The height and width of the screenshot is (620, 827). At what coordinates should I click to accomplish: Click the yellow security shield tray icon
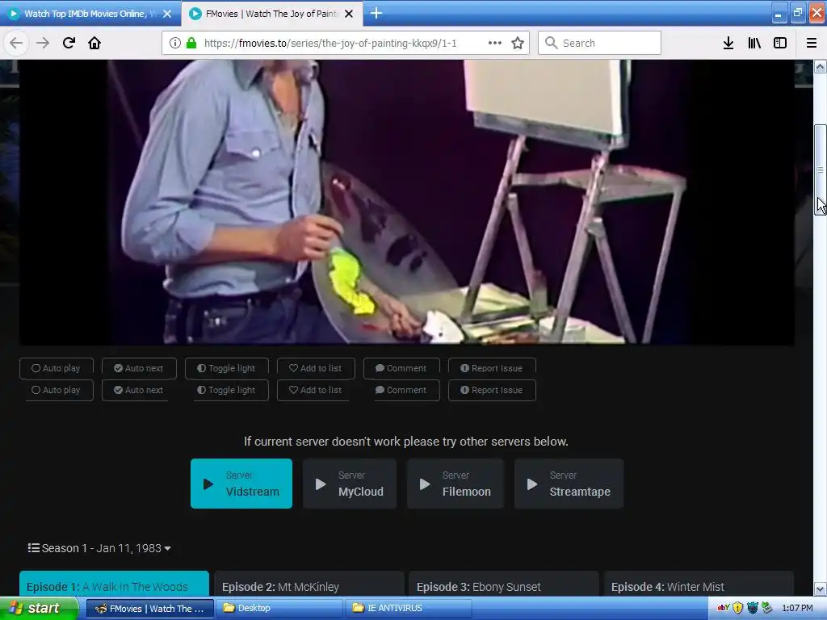coord(738,608)
